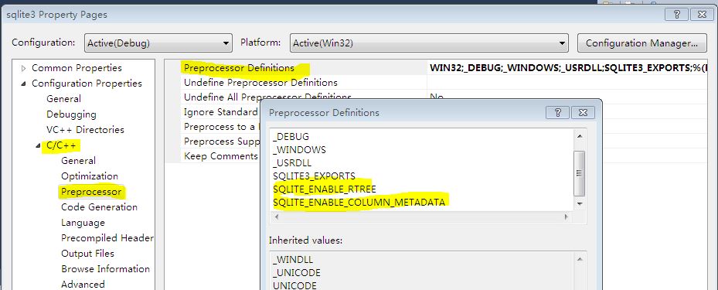The image size is (718, 290).
Task: Open the Configuration dropdown showing Active(Debug)
Action: click(x=158, y=43)
